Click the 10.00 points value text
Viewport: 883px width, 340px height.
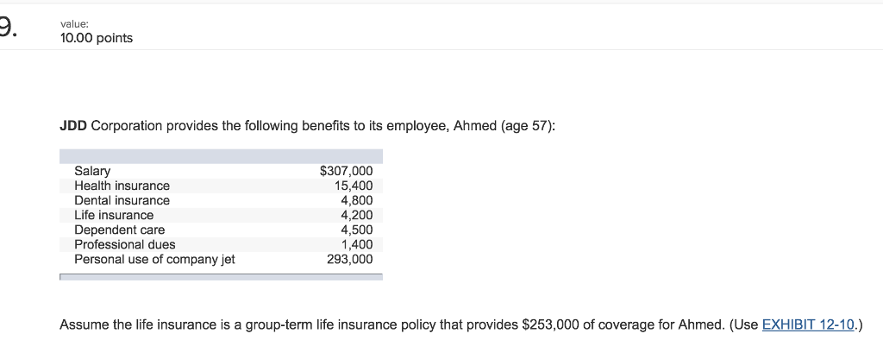pyautogui.click(x=97, y=38)
